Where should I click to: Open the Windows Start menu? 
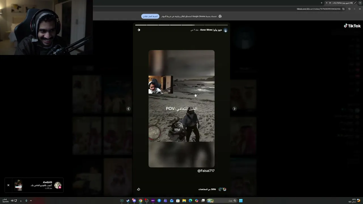point(241,201)
